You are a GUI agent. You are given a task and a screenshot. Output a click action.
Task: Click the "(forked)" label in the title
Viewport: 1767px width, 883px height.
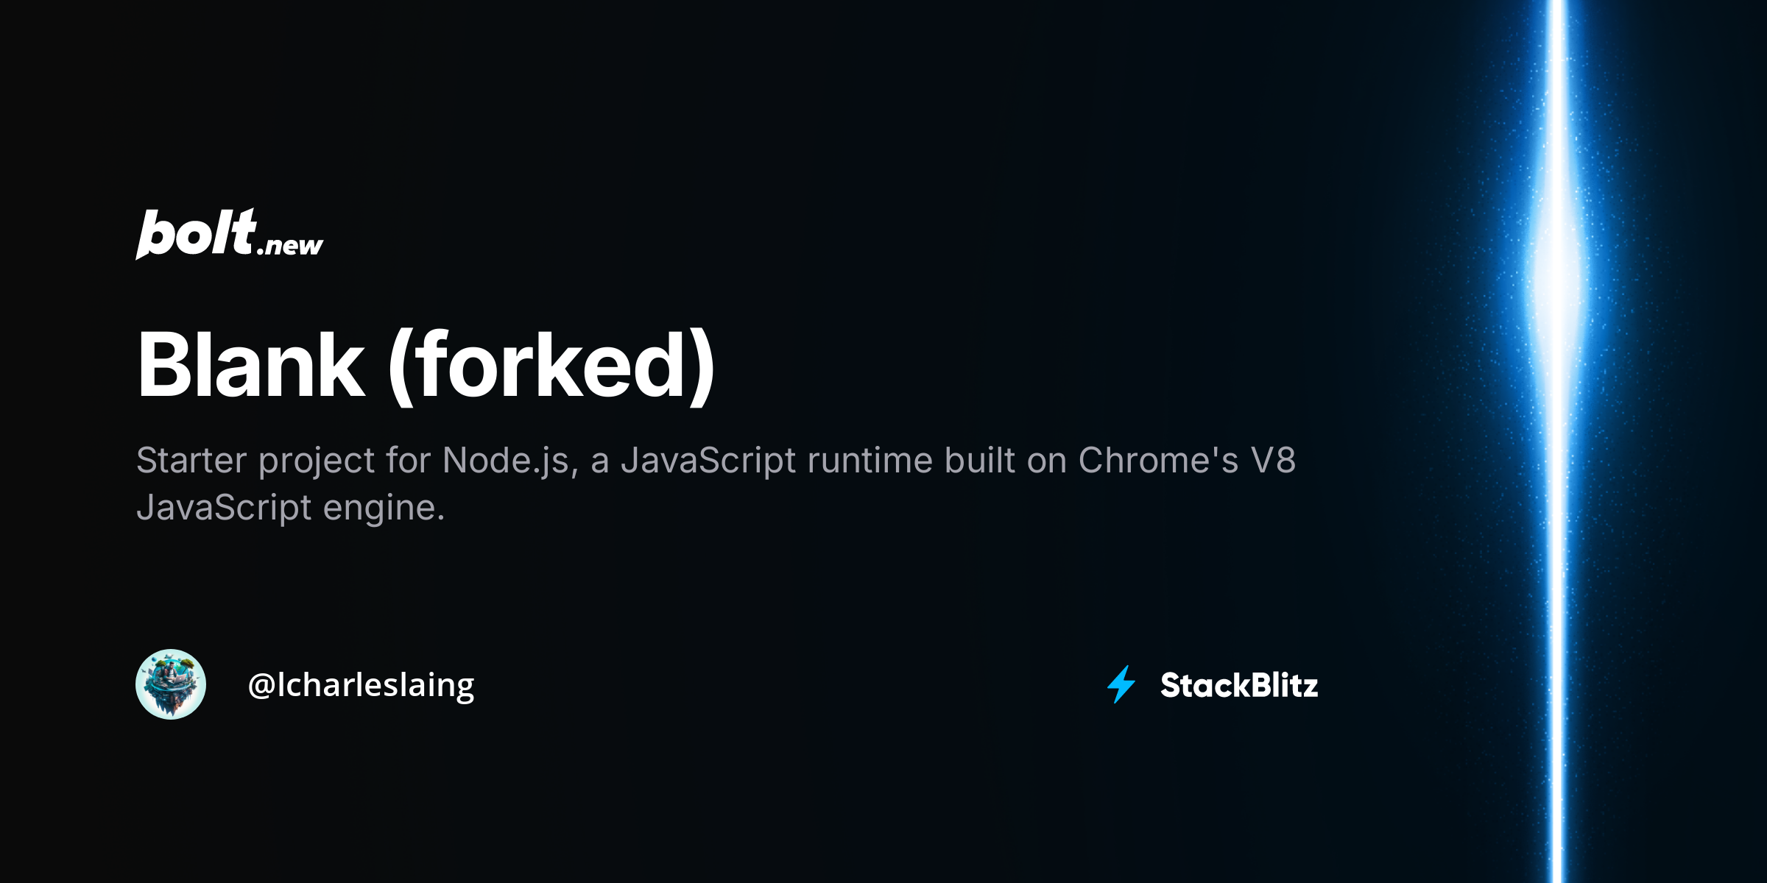[551, 365]
